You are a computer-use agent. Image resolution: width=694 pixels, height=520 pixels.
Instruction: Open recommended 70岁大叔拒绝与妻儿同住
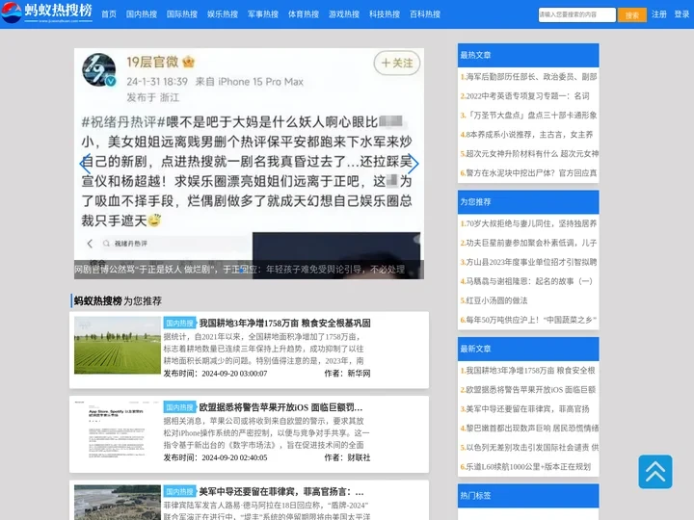pyautogui.click(x=529, y=223)
